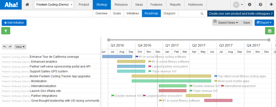The height and width of the screenshot is (107, 276).
Task: Open the Ideas menu
Action: pyautogui.click(x=139, y=5)
